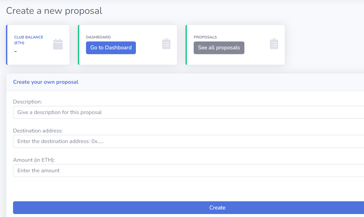Click the Destination address: field label
This screenshot has height=217, width=364.
coord(38,131)
